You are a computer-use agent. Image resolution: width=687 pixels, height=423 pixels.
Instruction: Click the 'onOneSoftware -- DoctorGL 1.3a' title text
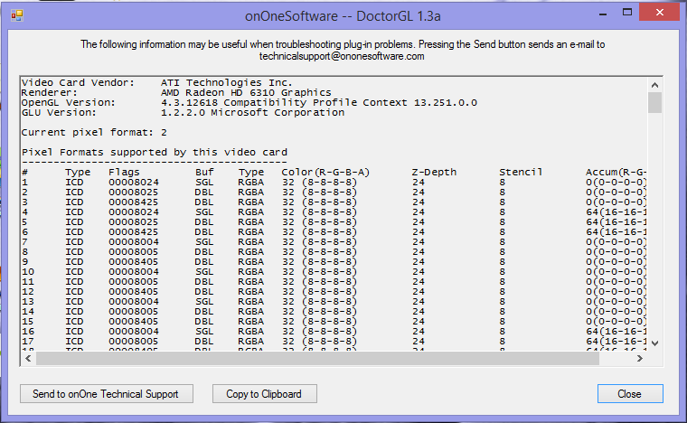point(343,16)
